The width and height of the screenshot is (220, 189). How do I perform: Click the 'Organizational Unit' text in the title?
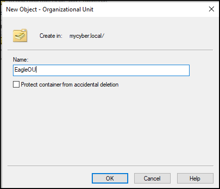[68, 9]
